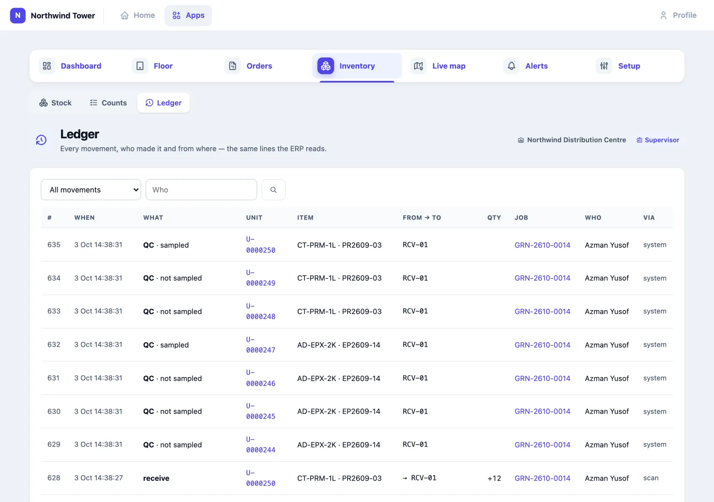Click the Floor tablet icon

click(140, 66)
